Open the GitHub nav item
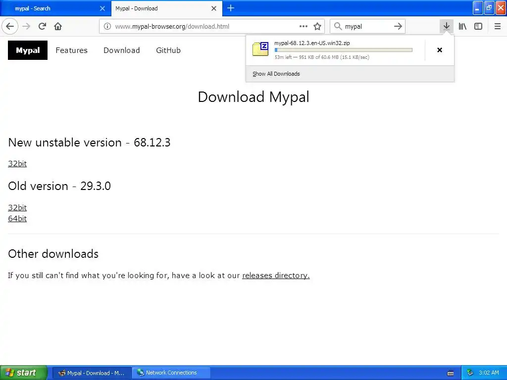This screenshot has width=507, height=380. point(168,50)
